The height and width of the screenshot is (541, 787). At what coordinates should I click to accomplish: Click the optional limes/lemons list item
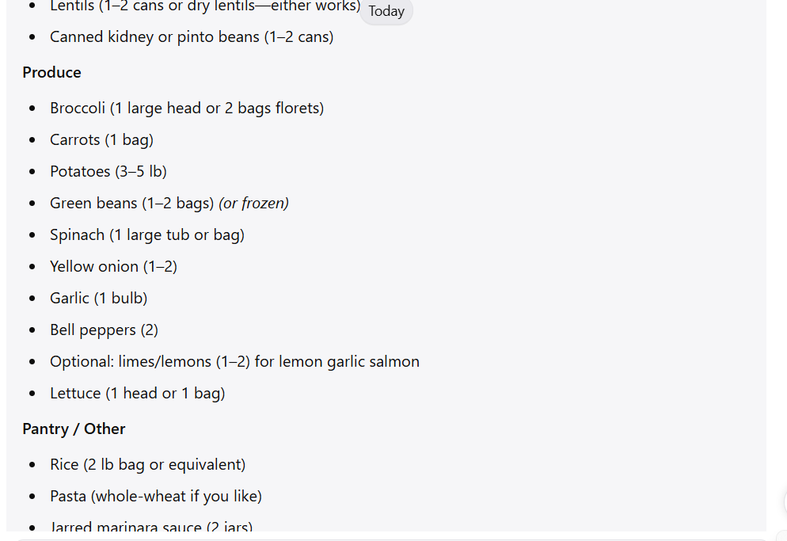pos(234,361)
